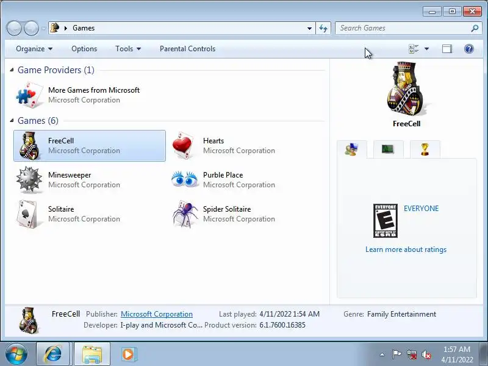Click the Last played date value
Viewport: 488px width, 366px height.
(x=289, y=314)
